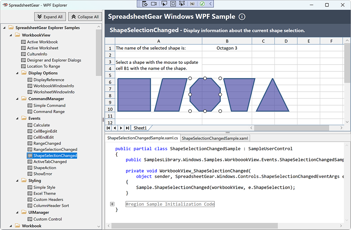Open the Custom Control sample
This screenshot has width=351, height=230.
(x=48, y=219)
